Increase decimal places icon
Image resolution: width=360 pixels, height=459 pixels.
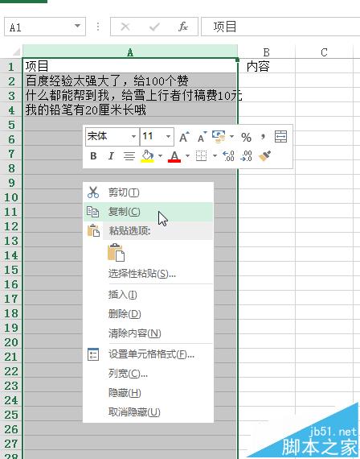pos(228,156)
